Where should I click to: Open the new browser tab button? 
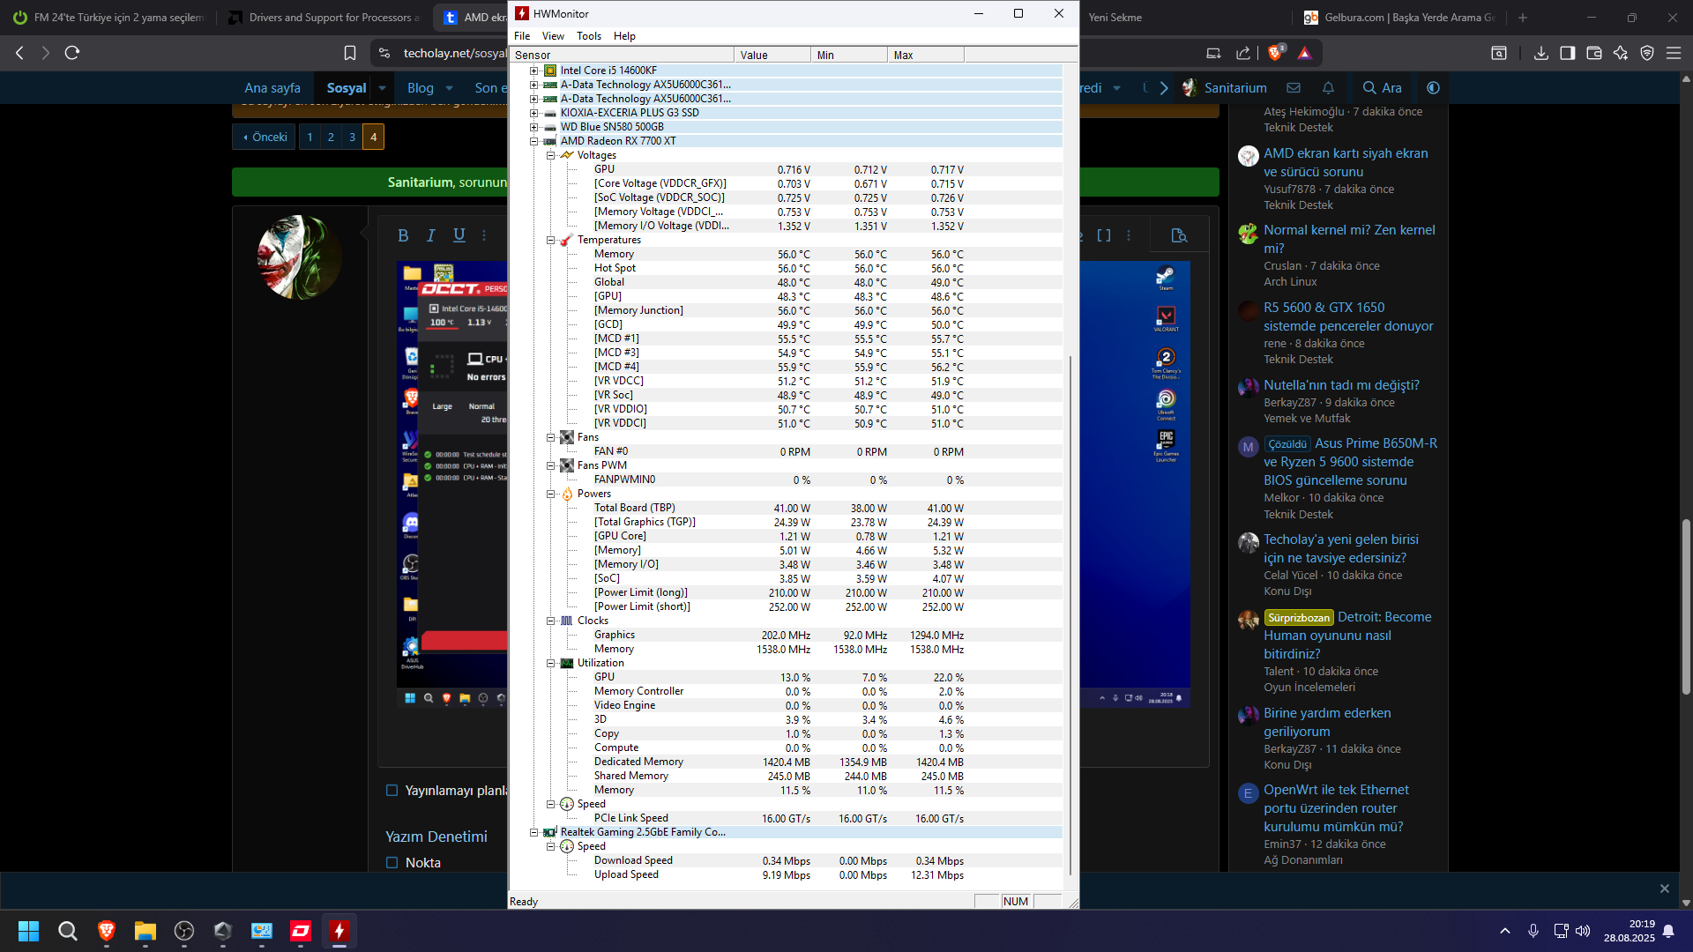tap(1523, 18)
